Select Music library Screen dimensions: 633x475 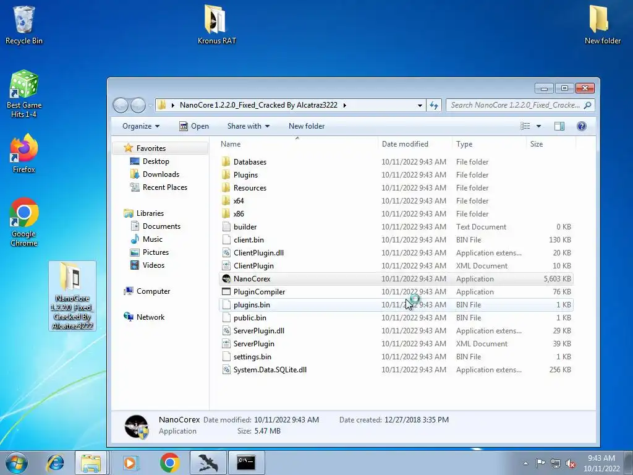(152, 239)
